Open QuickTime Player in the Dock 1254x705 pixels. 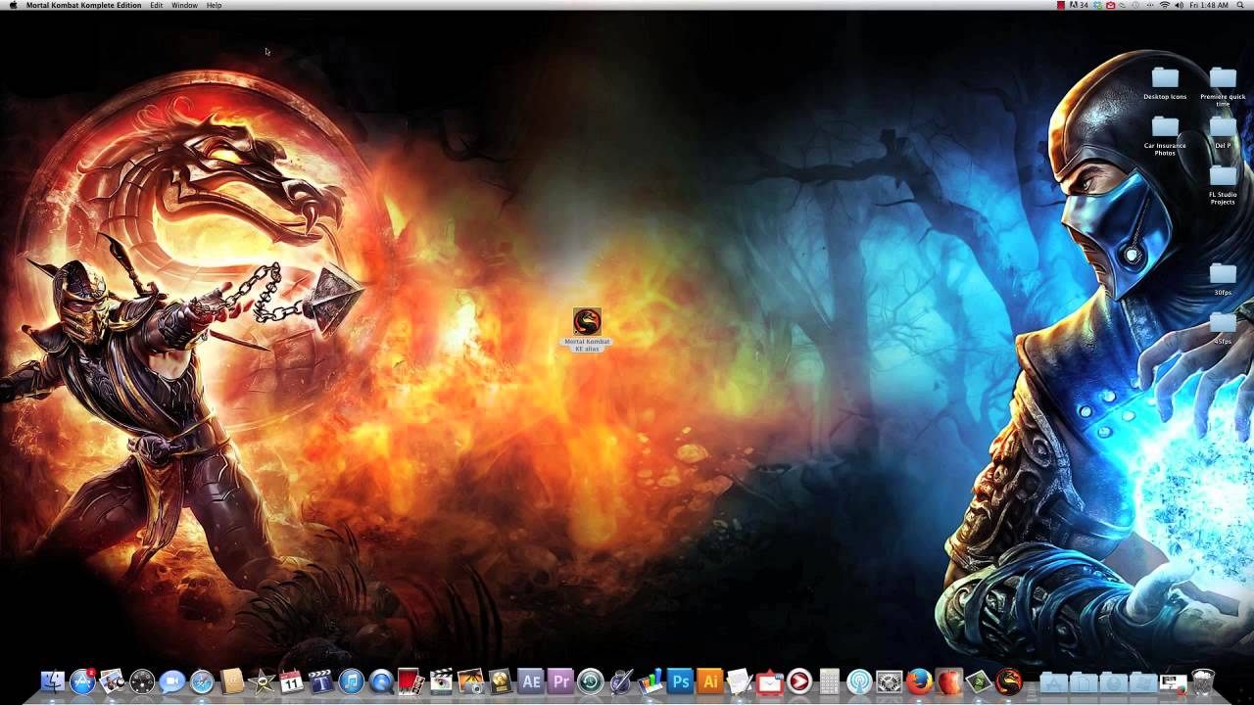click(381, 681)
